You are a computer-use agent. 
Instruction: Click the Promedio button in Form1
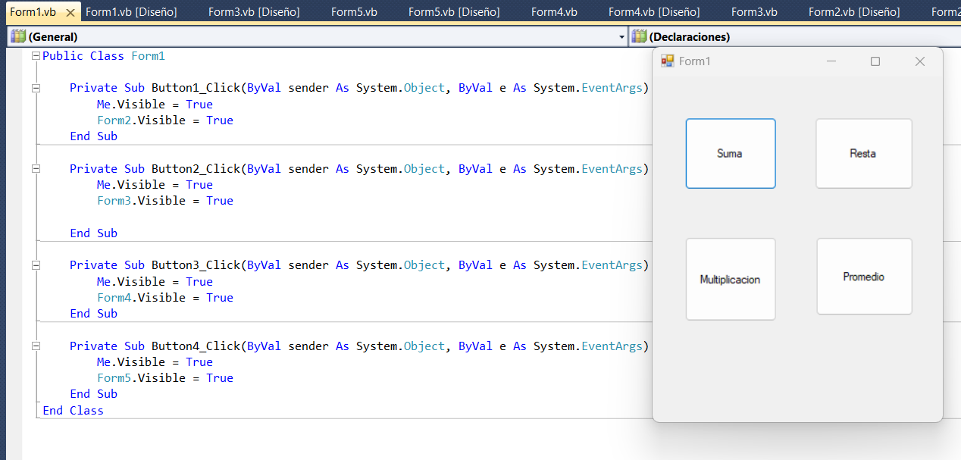(x=864, y=277)
